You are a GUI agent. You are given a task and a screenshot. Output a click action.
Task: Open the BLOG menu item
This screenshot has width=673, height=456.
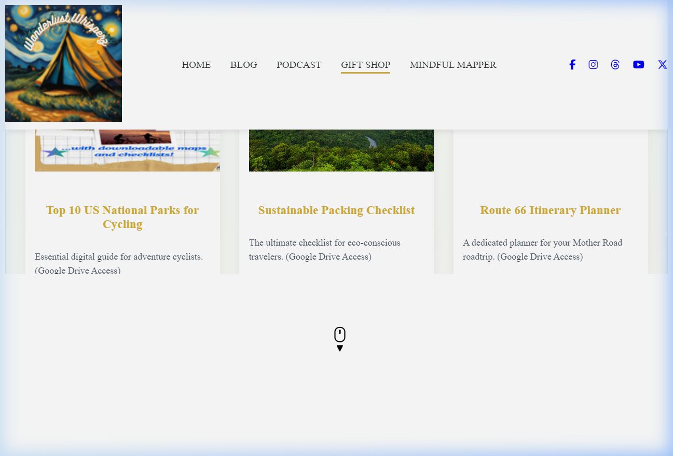click(243, 65)
